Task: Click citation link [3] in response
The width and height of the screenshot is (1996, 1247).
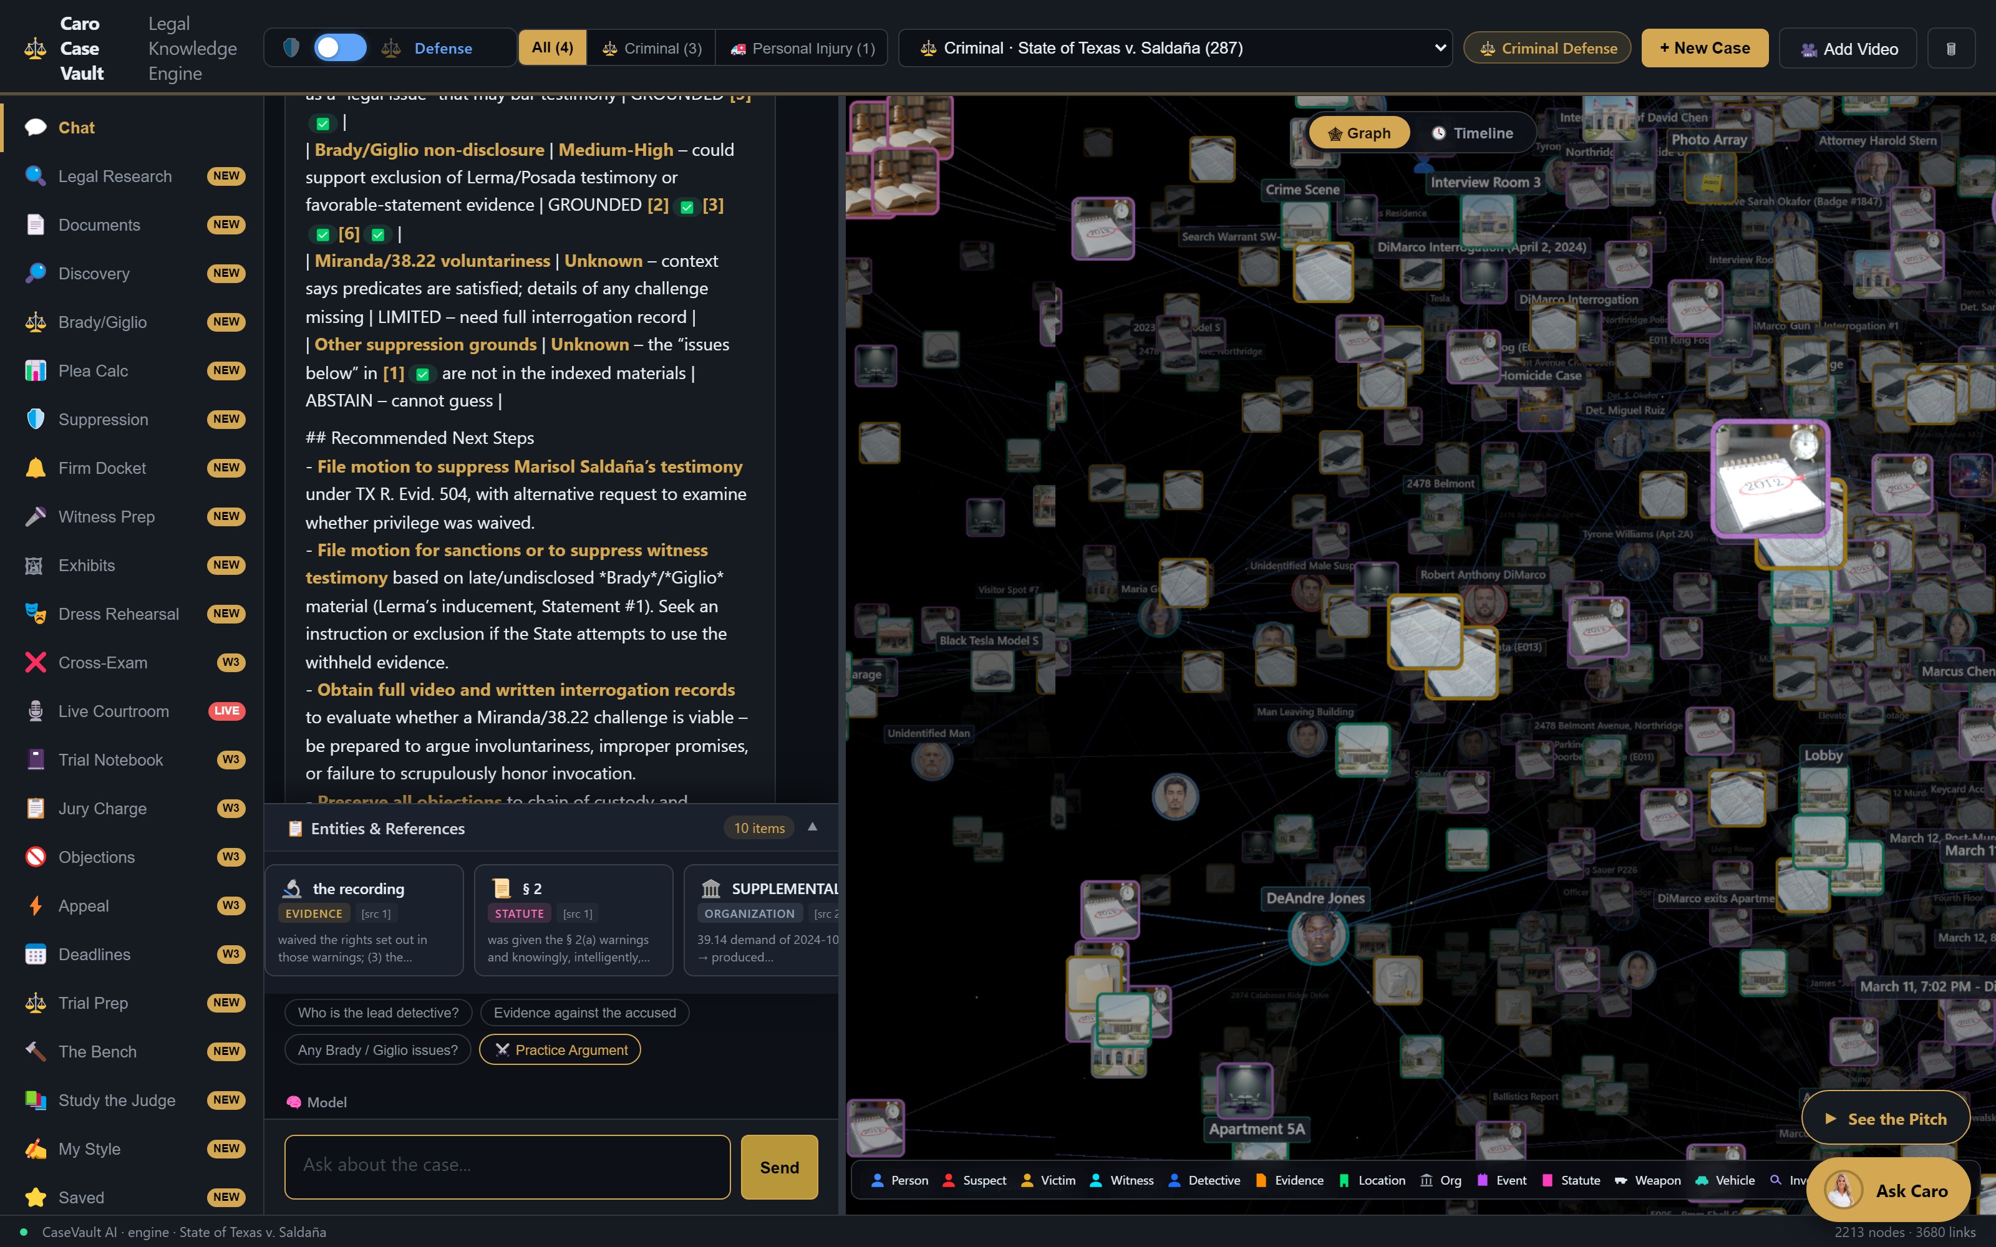Action: (x=712, y=205)
